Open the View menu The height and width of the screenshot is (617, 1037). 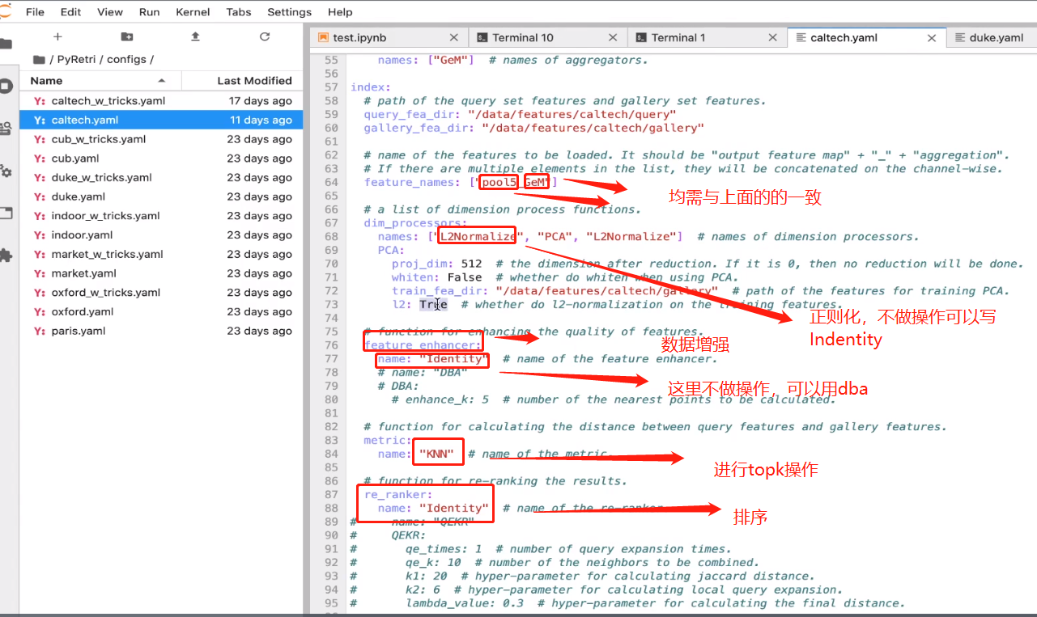pos(110,12)
